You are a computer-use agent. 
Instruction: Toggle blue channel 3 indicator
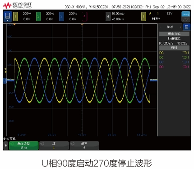click(61, 16)
